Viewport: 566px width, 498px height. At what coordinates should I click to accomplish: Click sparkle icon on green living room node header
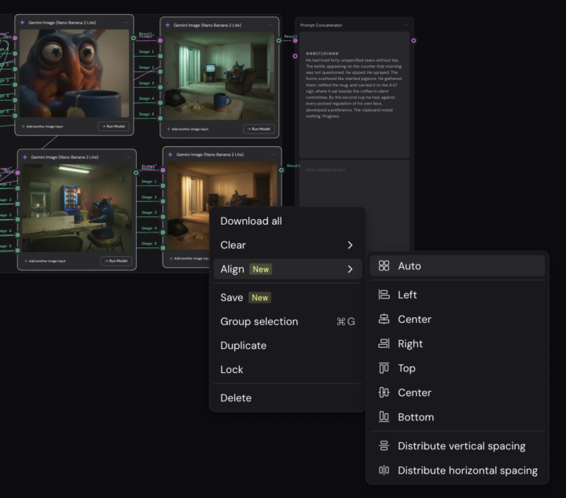(168, 25)
